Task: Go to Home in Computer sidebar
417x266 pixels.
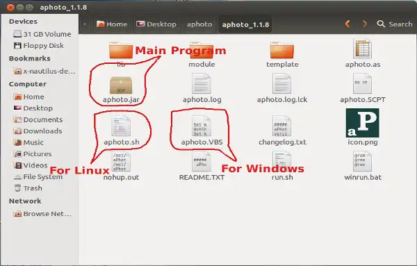Action: (x=28, y=97)
